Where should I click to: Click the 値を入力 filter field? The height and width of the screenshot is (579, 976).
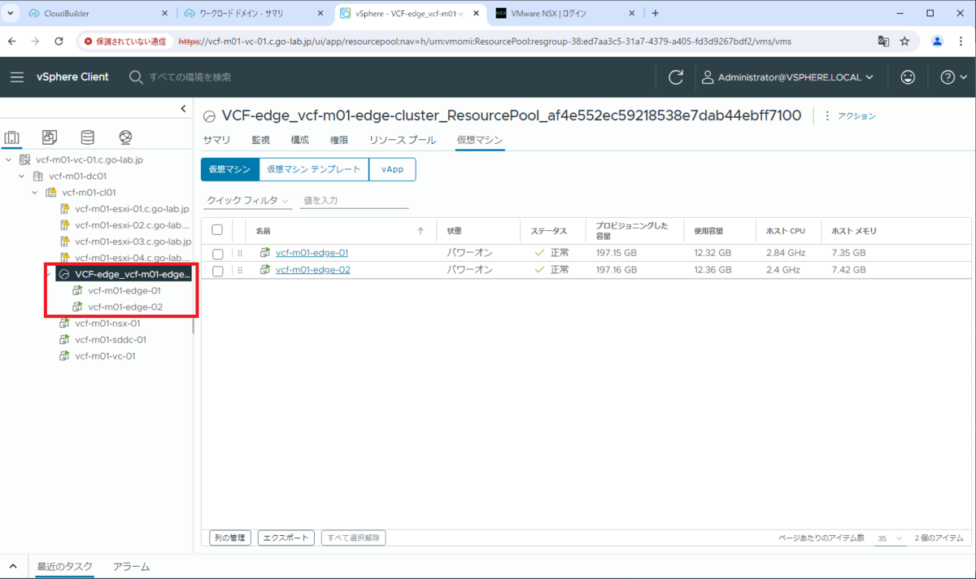click(354, 200)
